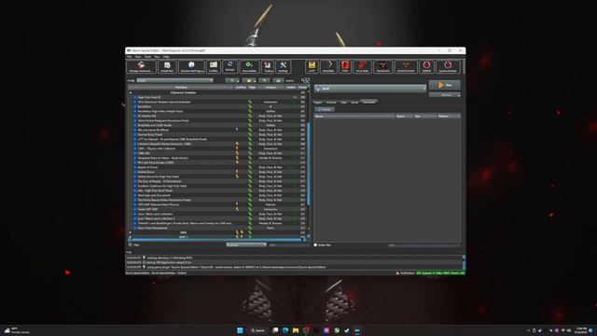Uncheck High Poly Head SE mod
This screenshot has height=336, width=597.
click(x=134, y=97)
